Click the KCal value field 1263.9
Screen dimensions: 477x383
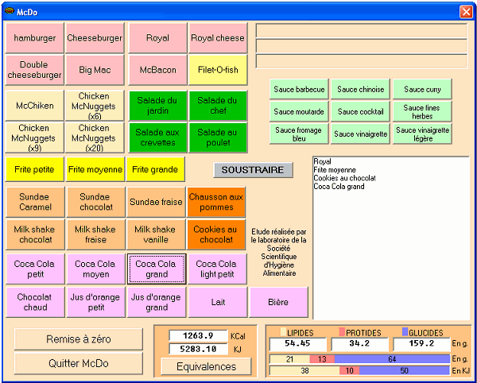pyautogui.click(x=198, y=336)
